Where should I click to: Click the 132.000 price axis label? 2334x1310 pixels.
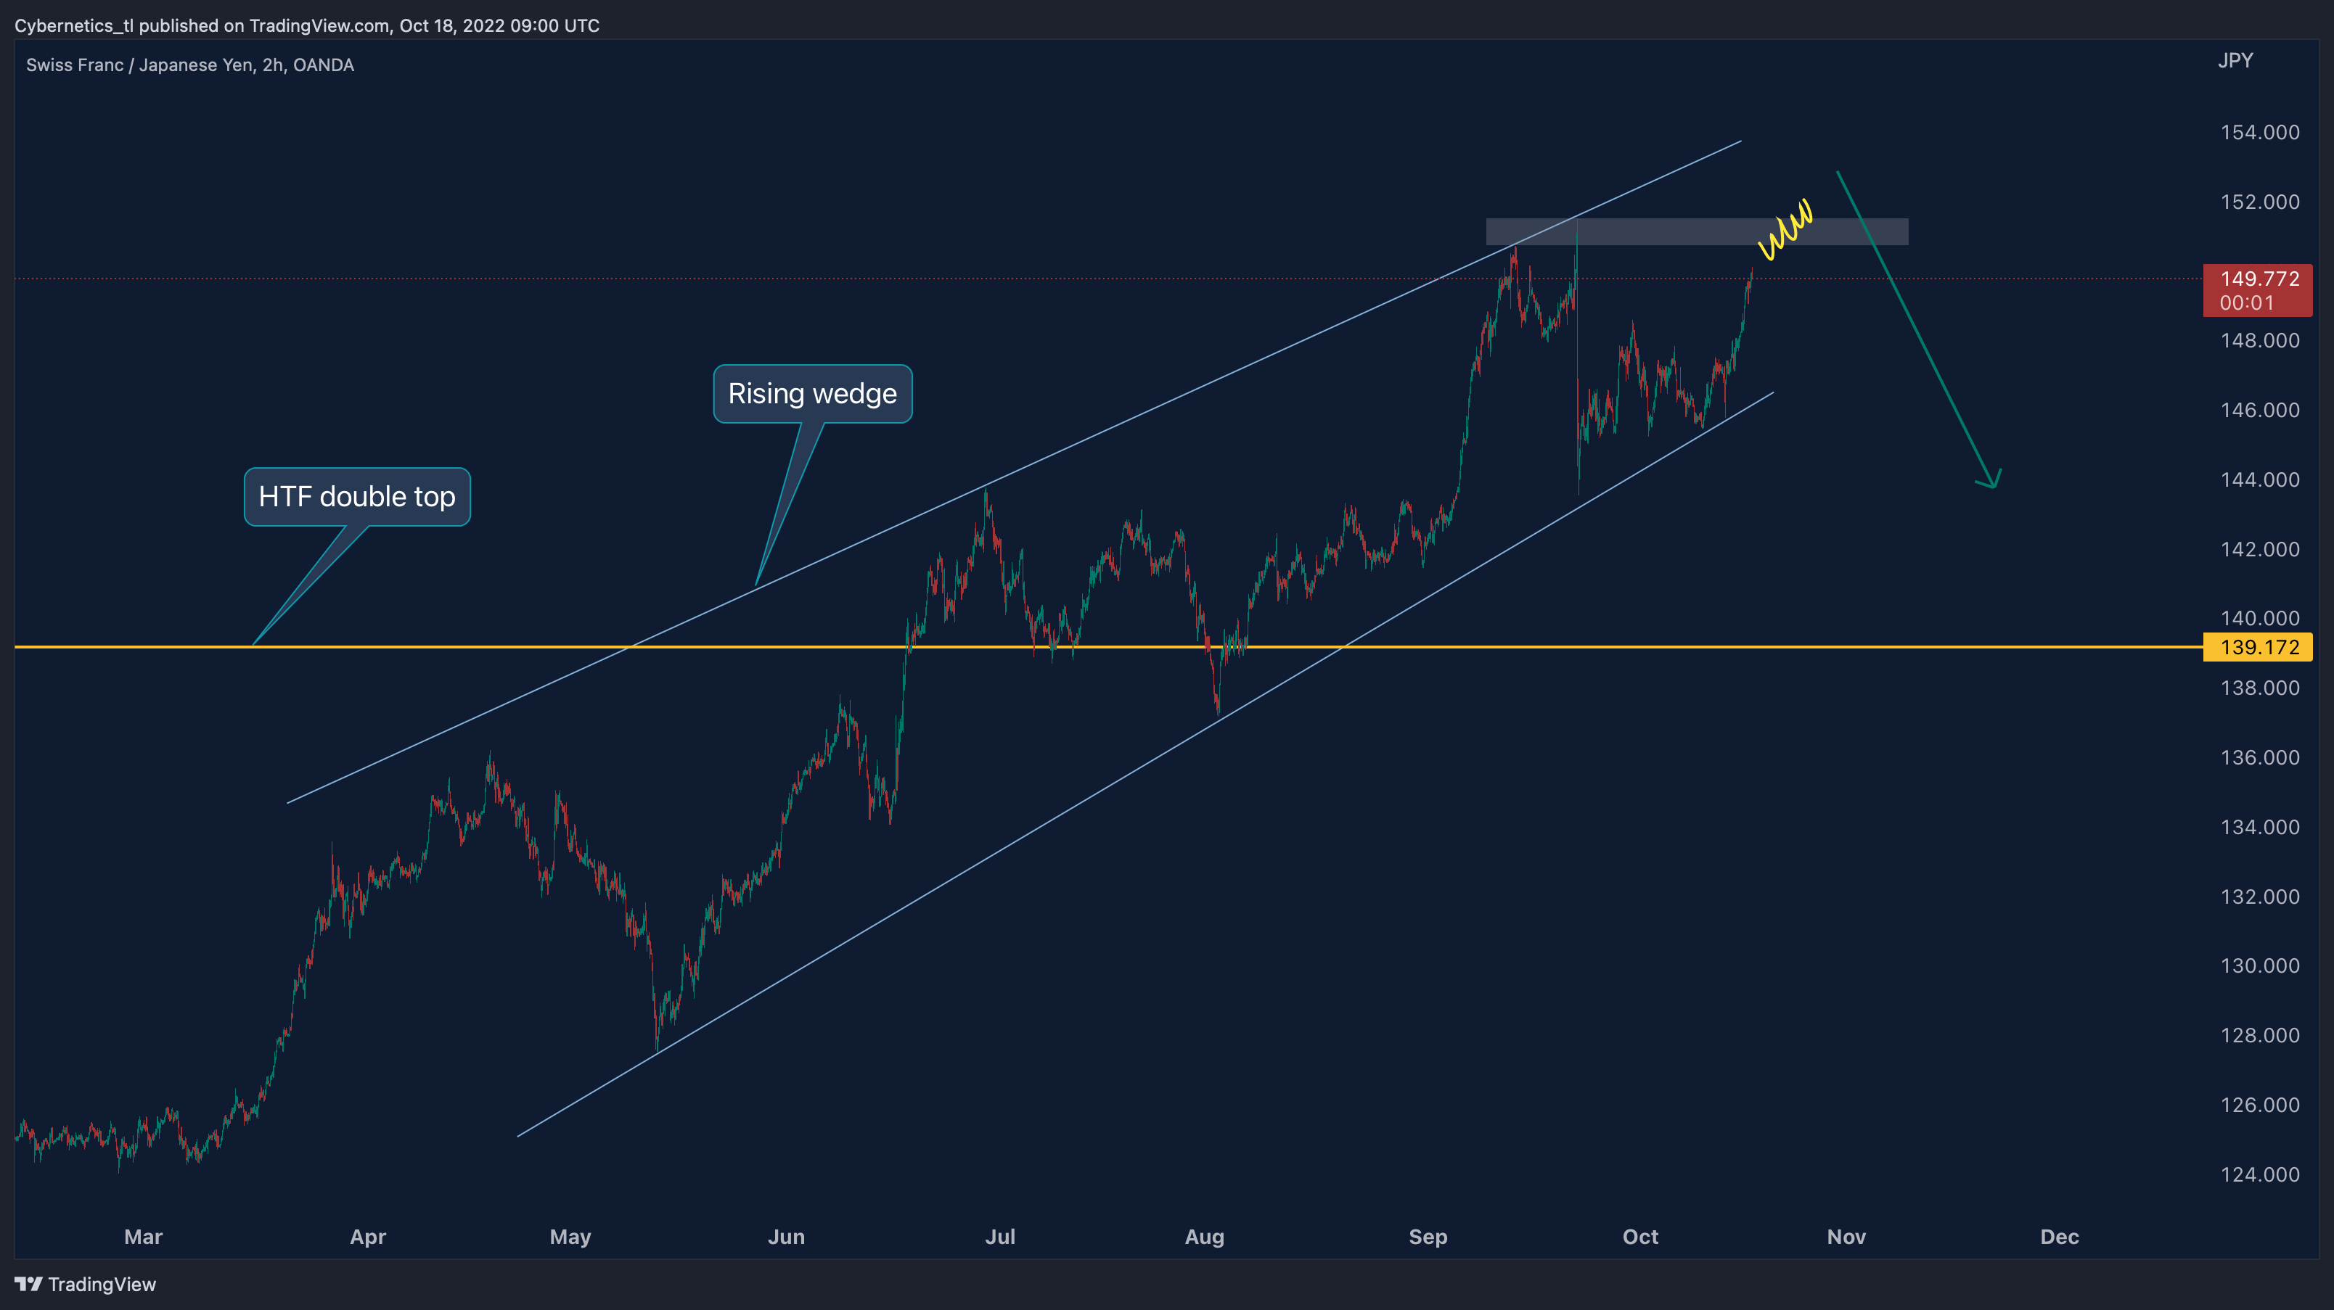[x=2259, y=897]
